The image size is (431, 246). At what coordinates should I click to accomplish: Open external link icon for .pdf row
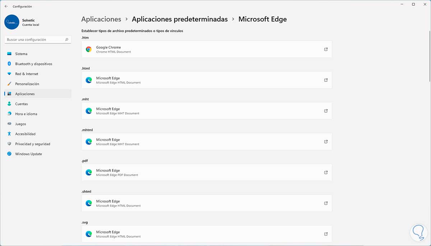326,172
